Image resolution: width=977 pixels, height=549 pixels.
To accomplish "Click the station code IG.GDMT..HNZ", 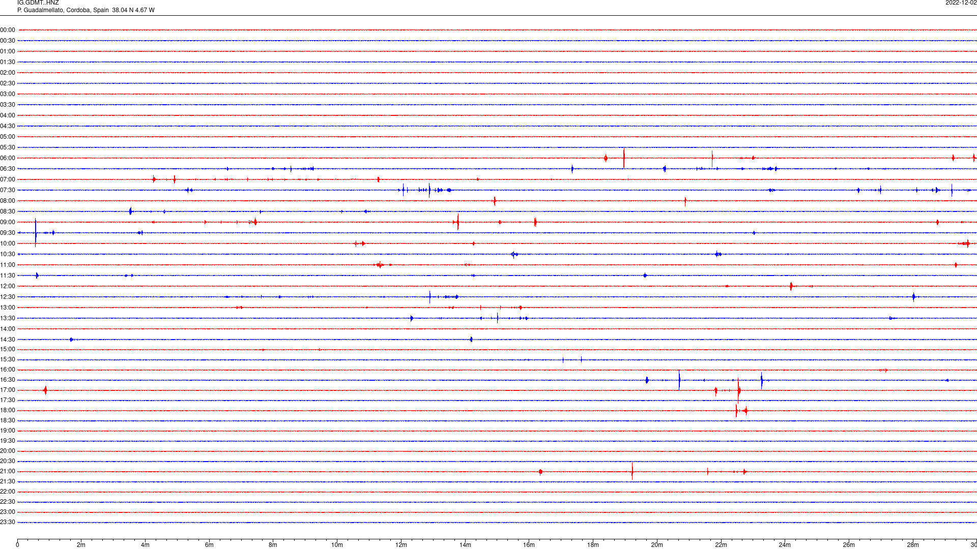I will pyautogui.click(x=38, y=3).
